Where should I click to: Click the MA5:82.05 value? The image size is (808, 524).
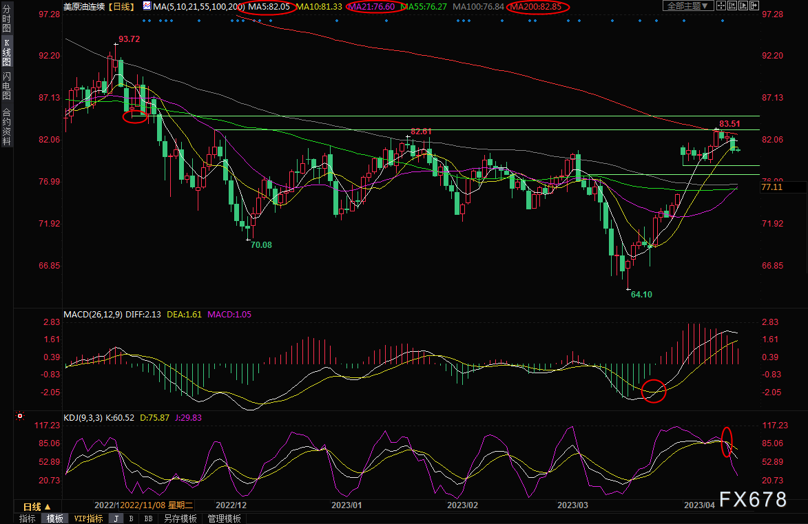click(x=269, y=7)
